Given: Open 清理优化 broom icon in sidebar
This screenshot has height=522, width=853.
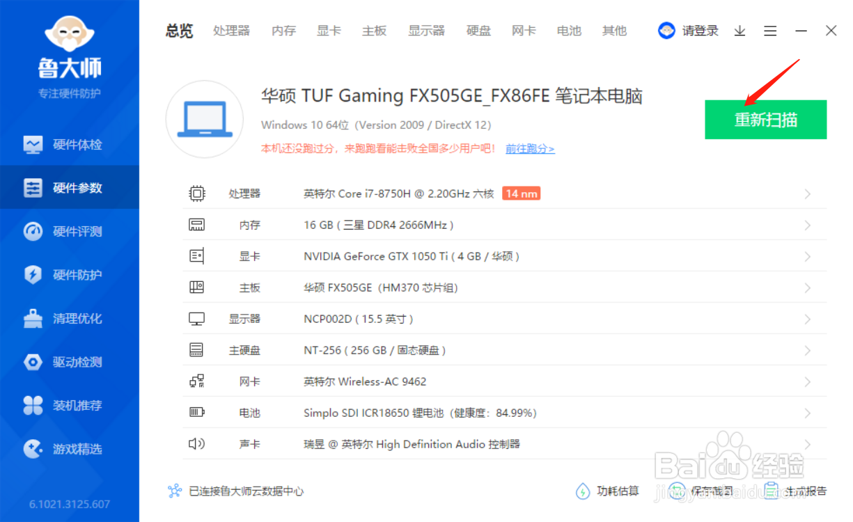Looking at the screenshot, I should point(33,319).
